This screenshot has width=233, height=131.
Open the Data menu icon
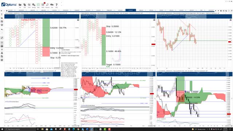click(x=38, y=5)
